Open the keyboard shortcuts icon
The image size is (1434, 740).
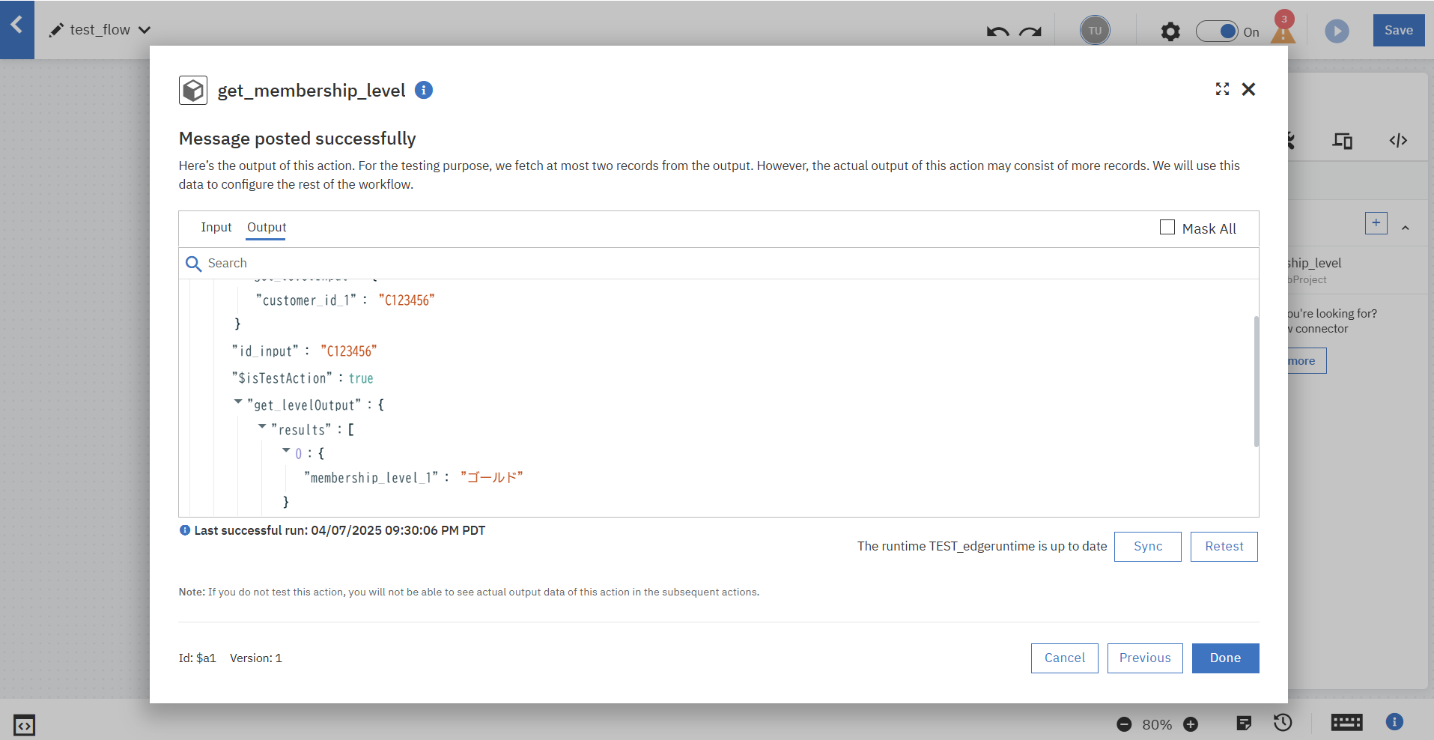pyautogui.click(x=1346, y=723)
